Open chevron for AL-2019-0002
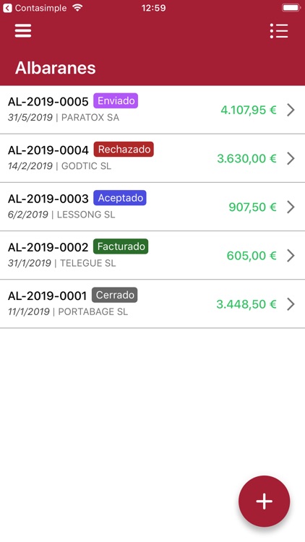Viewport: 305px width, 542px height. click(x=291, y=255)
